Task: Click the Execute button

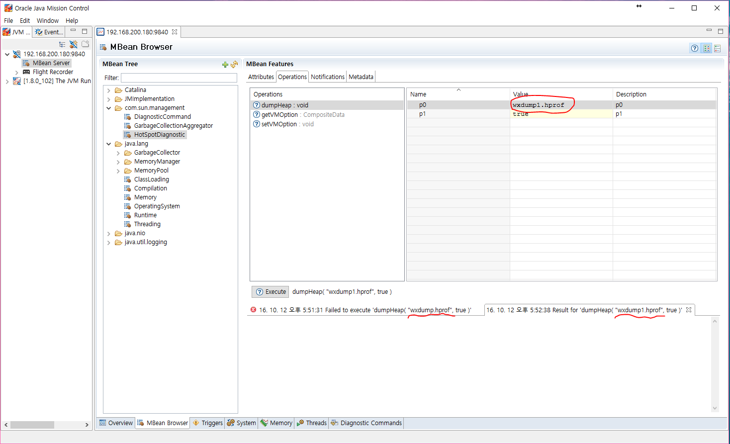Action: pos(271,292)
